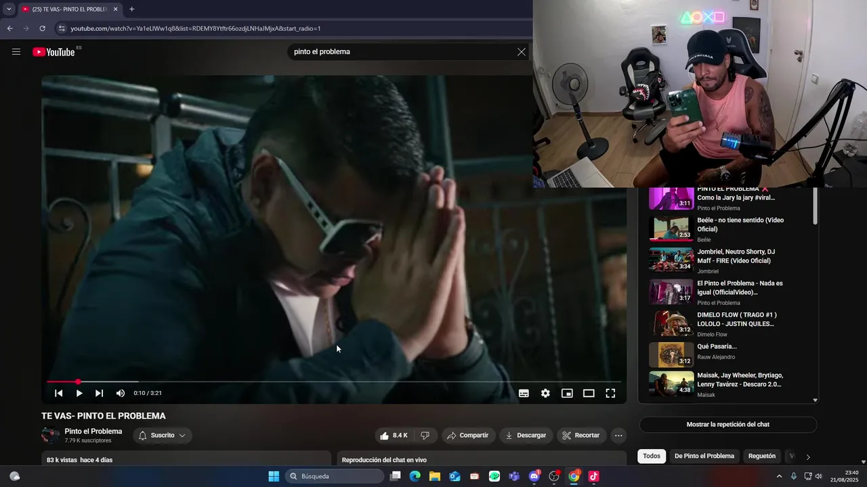
Task: Enter fullscreen mode
Action: coord(610,393)
